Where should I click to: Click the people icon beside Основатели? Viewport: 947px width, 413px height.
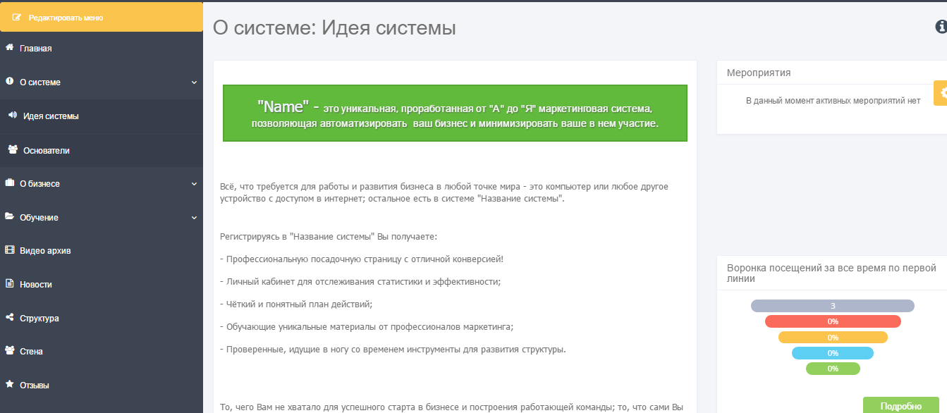pos(13,150)
